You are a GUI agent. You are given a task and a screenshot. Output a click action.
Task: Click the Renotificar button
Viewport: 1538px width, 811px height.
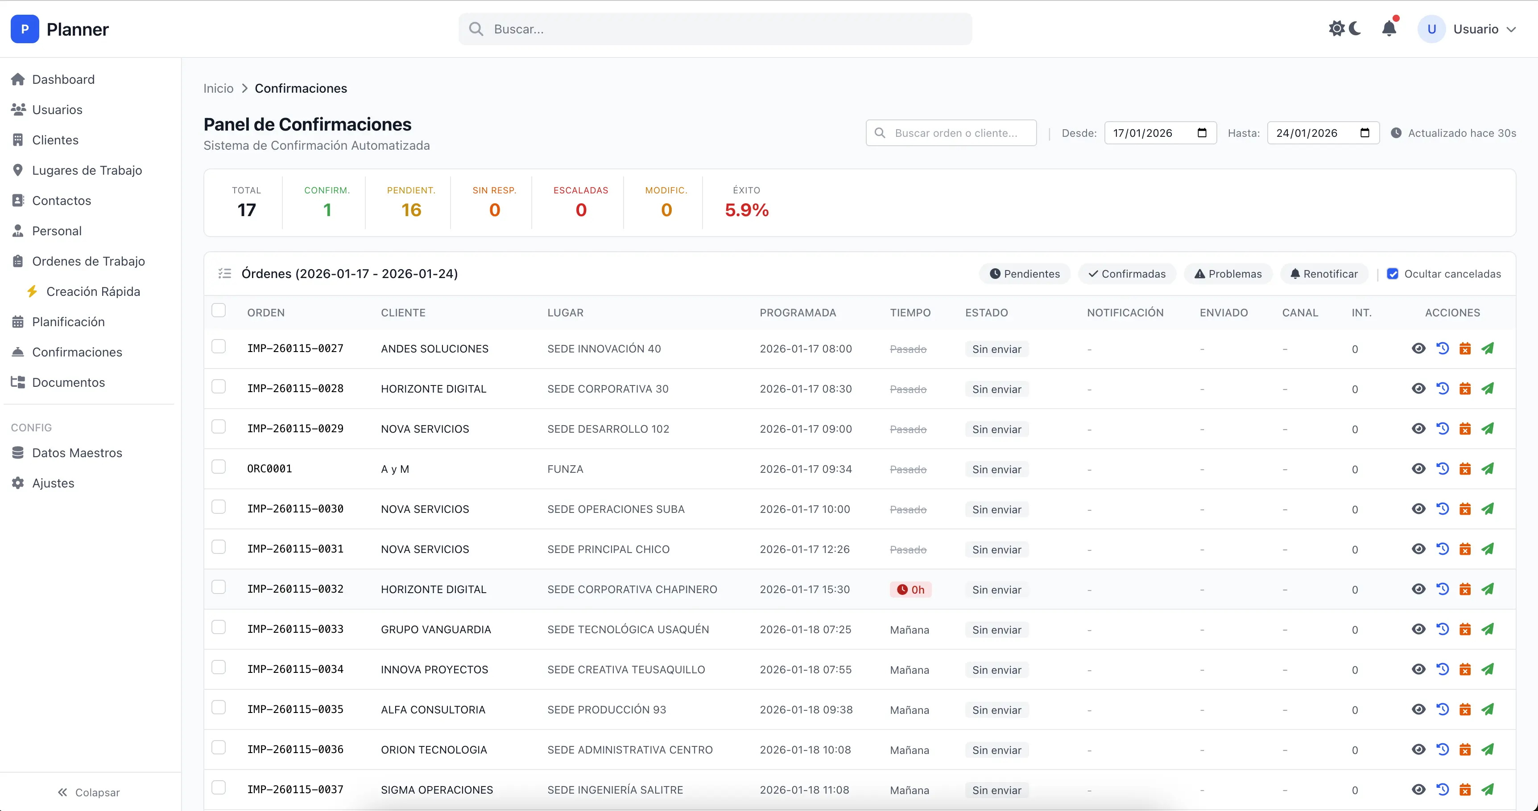(x=1323, y=274)
